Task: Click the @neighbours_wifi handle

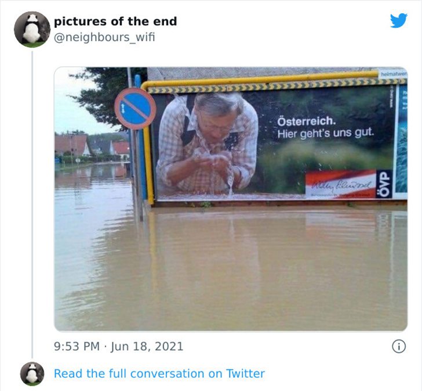Action: pyautogui.click(x=104, y=37)
